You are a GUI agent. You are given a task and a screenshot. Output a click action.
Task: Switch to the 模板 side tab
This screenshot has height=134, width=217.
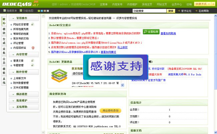[x=4, y=71]
